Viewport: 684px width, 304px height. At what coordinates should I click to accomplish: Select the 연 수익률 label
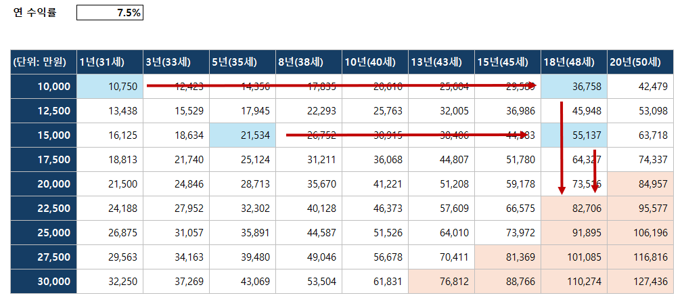[35, 13]
